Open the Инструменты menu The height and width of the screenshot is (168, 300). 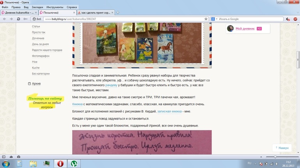[55, 7]
